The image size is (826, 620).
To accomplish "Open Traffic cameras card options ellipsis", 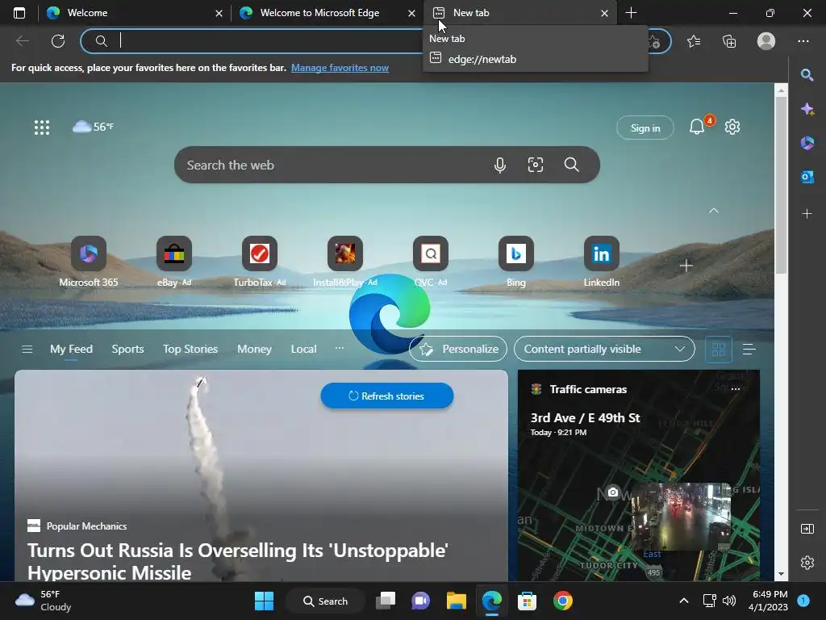I will point(736,389).
